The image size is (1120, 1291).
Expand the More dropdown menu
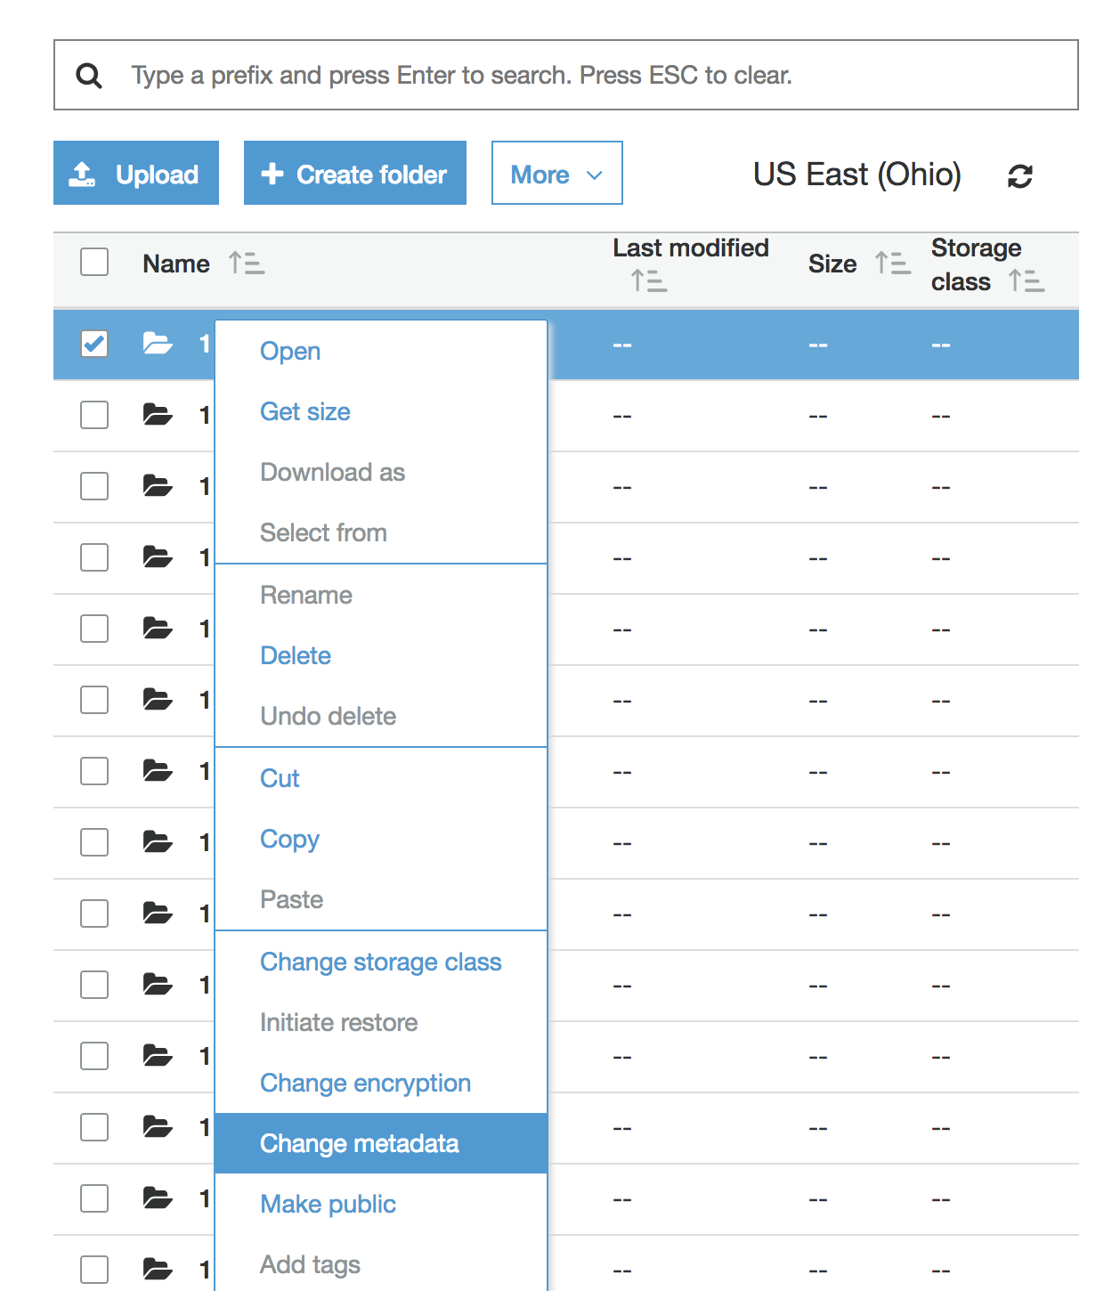(x=556, y=174)
